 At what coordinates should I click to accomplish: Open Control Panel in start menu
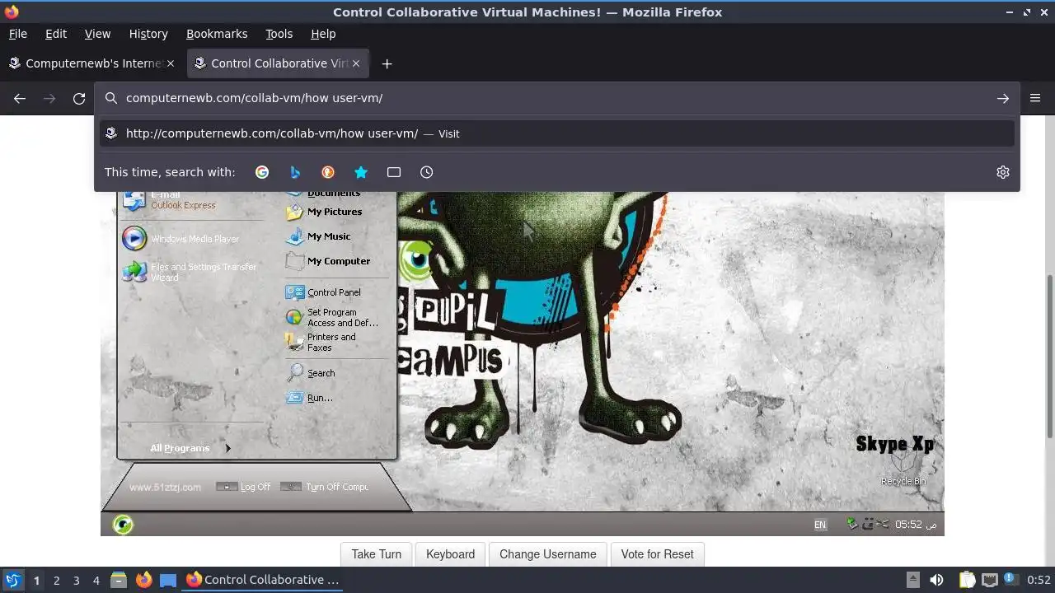click(323, 292)
